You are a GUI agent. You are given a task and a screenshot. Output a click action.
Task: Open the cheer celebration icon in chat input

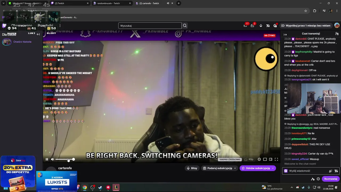point(331,171)
